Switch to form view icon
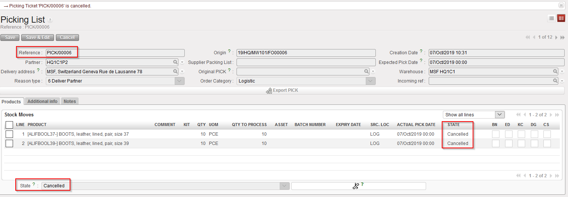Viewport: 568px width, 197px height. tap(561, 19)
